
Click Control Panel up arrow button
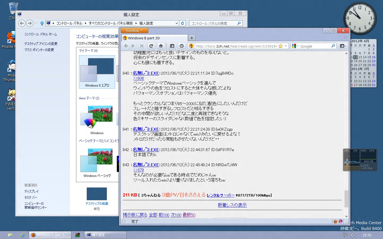point(42,23)
